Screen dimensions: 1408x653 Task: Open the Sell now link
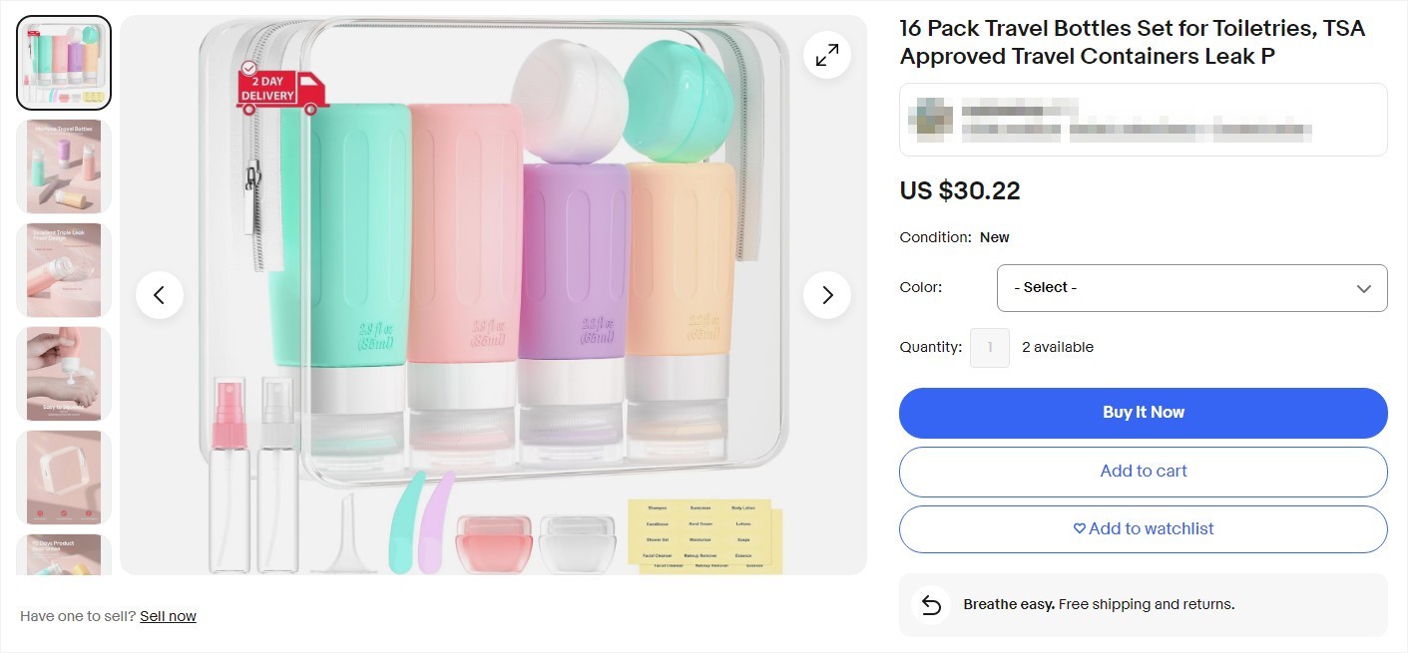click(168, 616)
